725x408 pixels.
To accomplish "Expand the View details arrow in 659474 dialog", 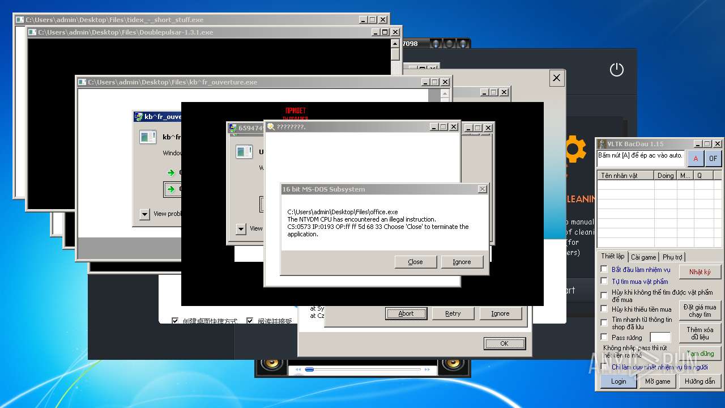I will click(x=241, y=228).
